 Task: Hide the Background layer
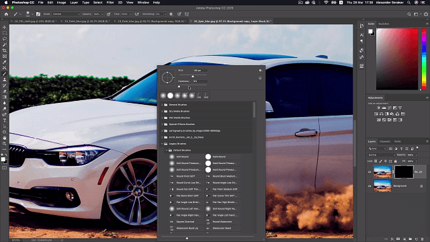click(370, 186)
